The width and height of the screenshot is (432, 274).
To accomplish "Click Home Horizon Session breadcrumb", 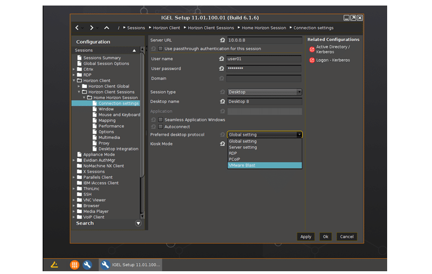I will 264,28.
